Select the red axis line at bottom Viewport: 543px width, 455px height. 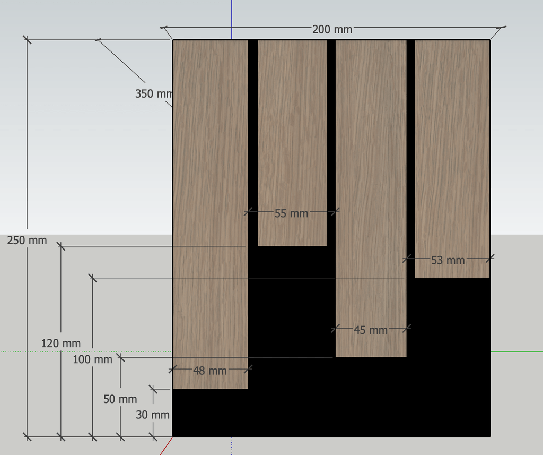pyautogui.click(x=165, y=447)
